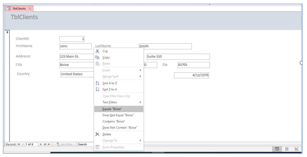
Task: Create new blank record button
Action: point(49,144)
